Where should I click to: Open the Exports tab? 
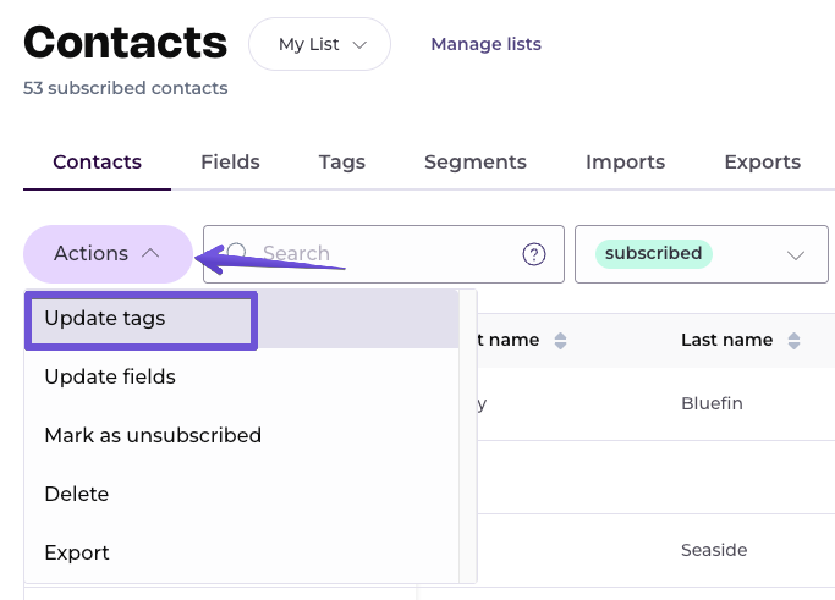pos(762,162)
